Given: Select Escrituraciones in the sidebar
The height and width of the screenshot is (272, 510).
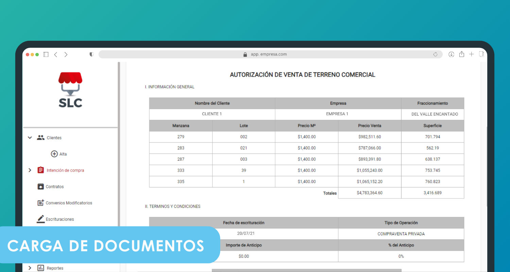Looking at the screenshot, I should pos(60,219).
